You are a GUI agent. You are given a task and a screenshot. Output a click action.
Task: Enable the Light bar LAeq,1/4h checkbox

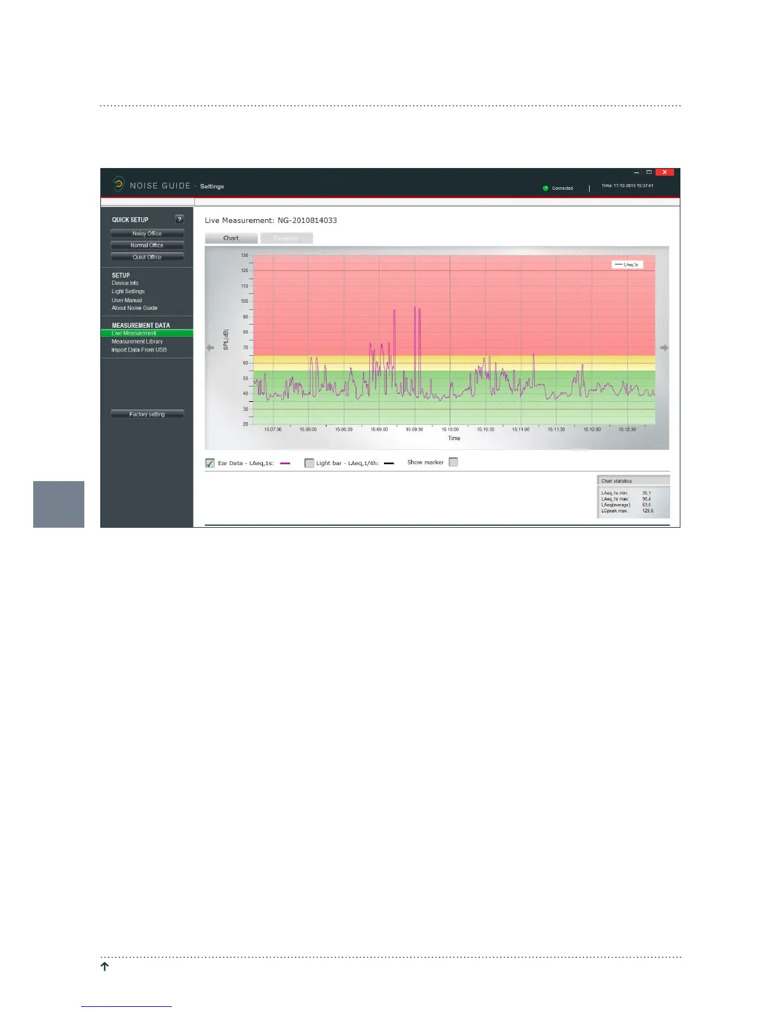point(309,463)
